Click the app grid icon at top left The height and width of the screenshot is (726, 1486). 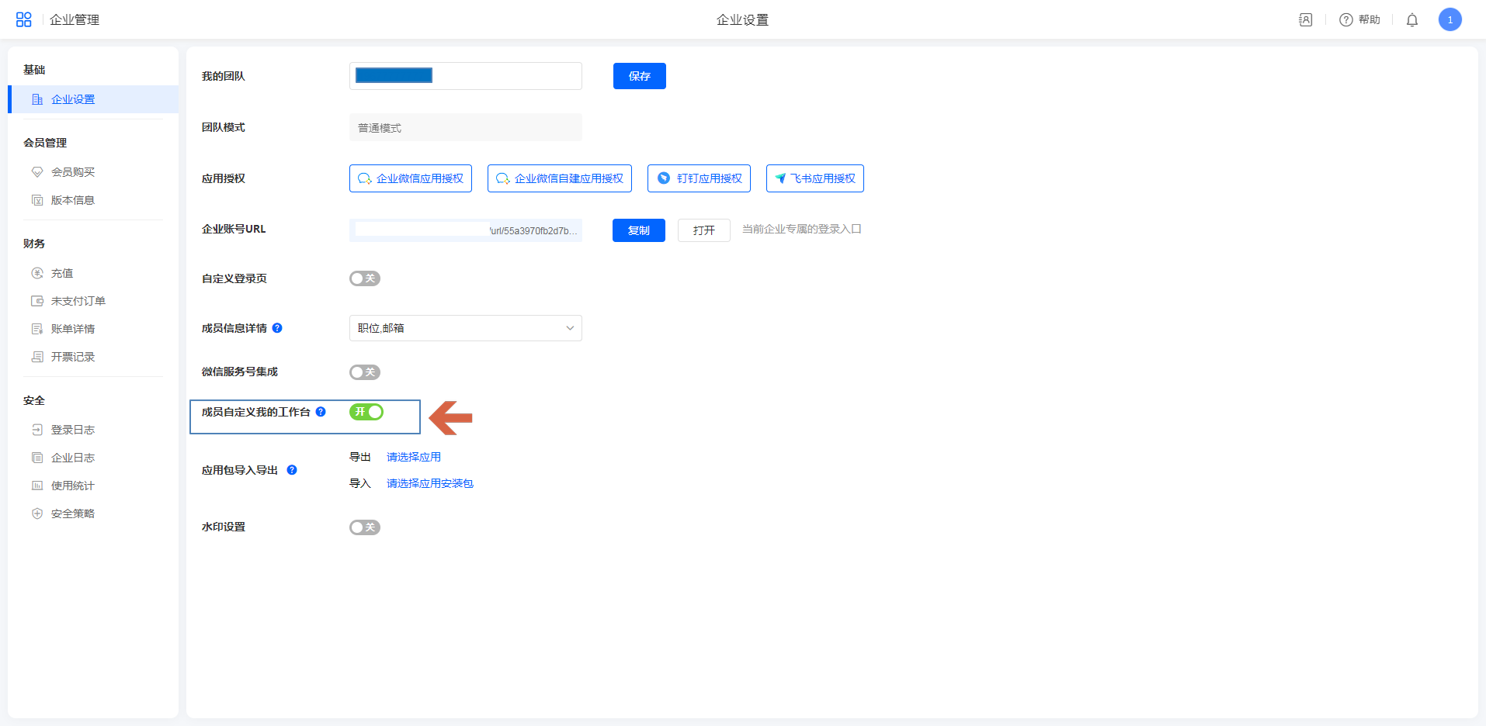point(24,19)
